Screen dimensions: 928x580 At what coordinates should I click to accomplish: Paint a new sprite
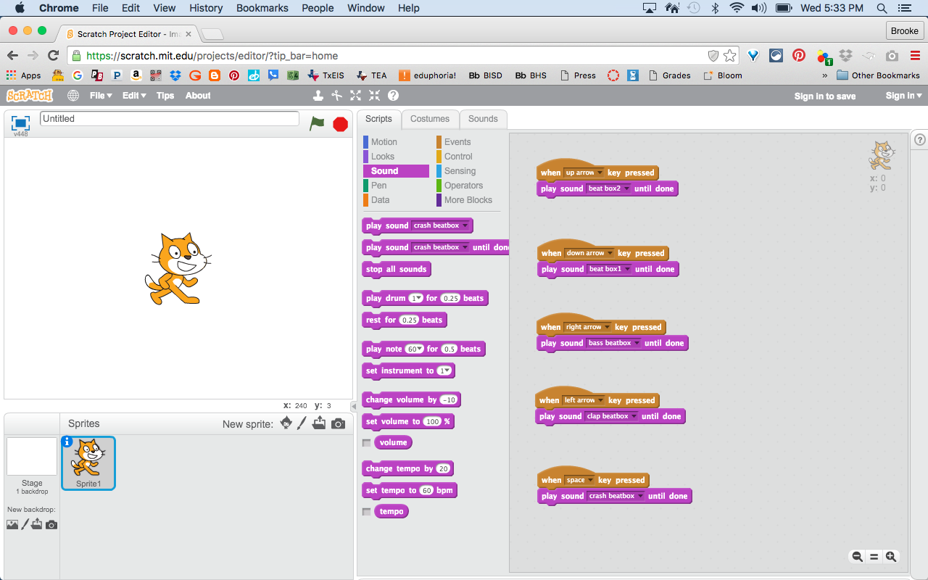[302, 423]
